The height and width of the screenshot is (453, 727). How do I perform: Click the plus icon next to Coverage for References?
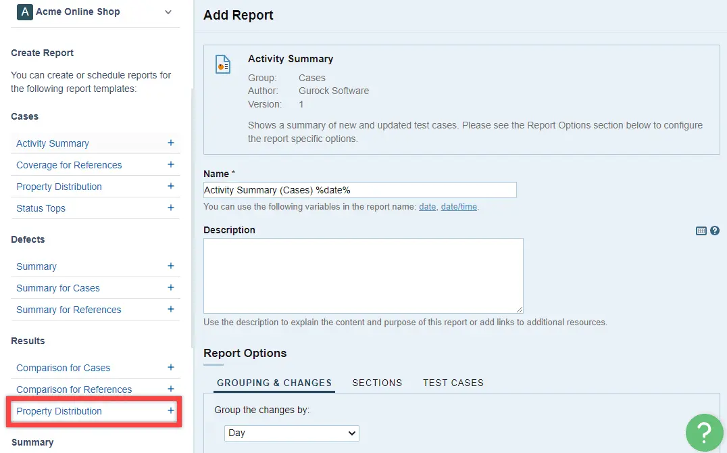click(x=171, y=164)
